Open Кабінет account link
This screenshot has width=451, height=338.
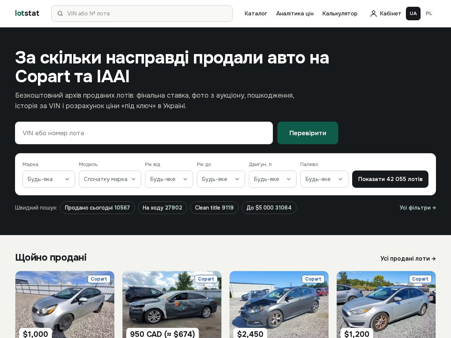tap(386, 14)
